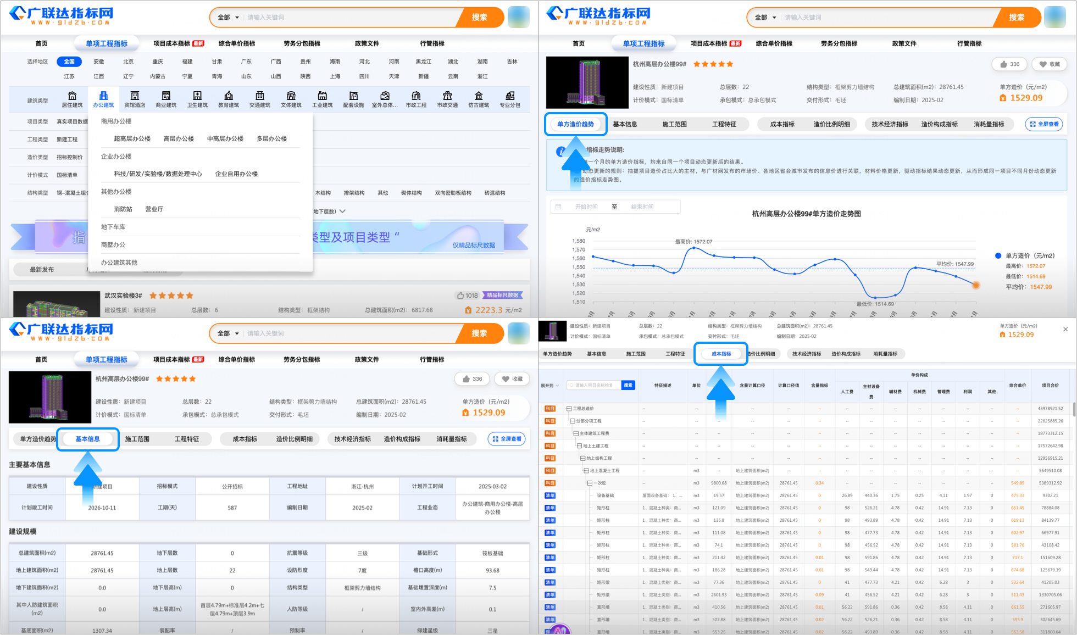The image size is (1077, 635).
Task: Click the 广联达指标网 logo on the filter page
Action: 62,16
